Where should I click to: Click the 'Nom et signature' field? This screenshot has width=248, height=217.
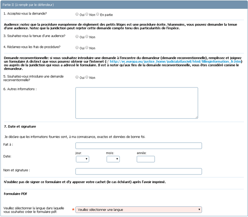138,171
